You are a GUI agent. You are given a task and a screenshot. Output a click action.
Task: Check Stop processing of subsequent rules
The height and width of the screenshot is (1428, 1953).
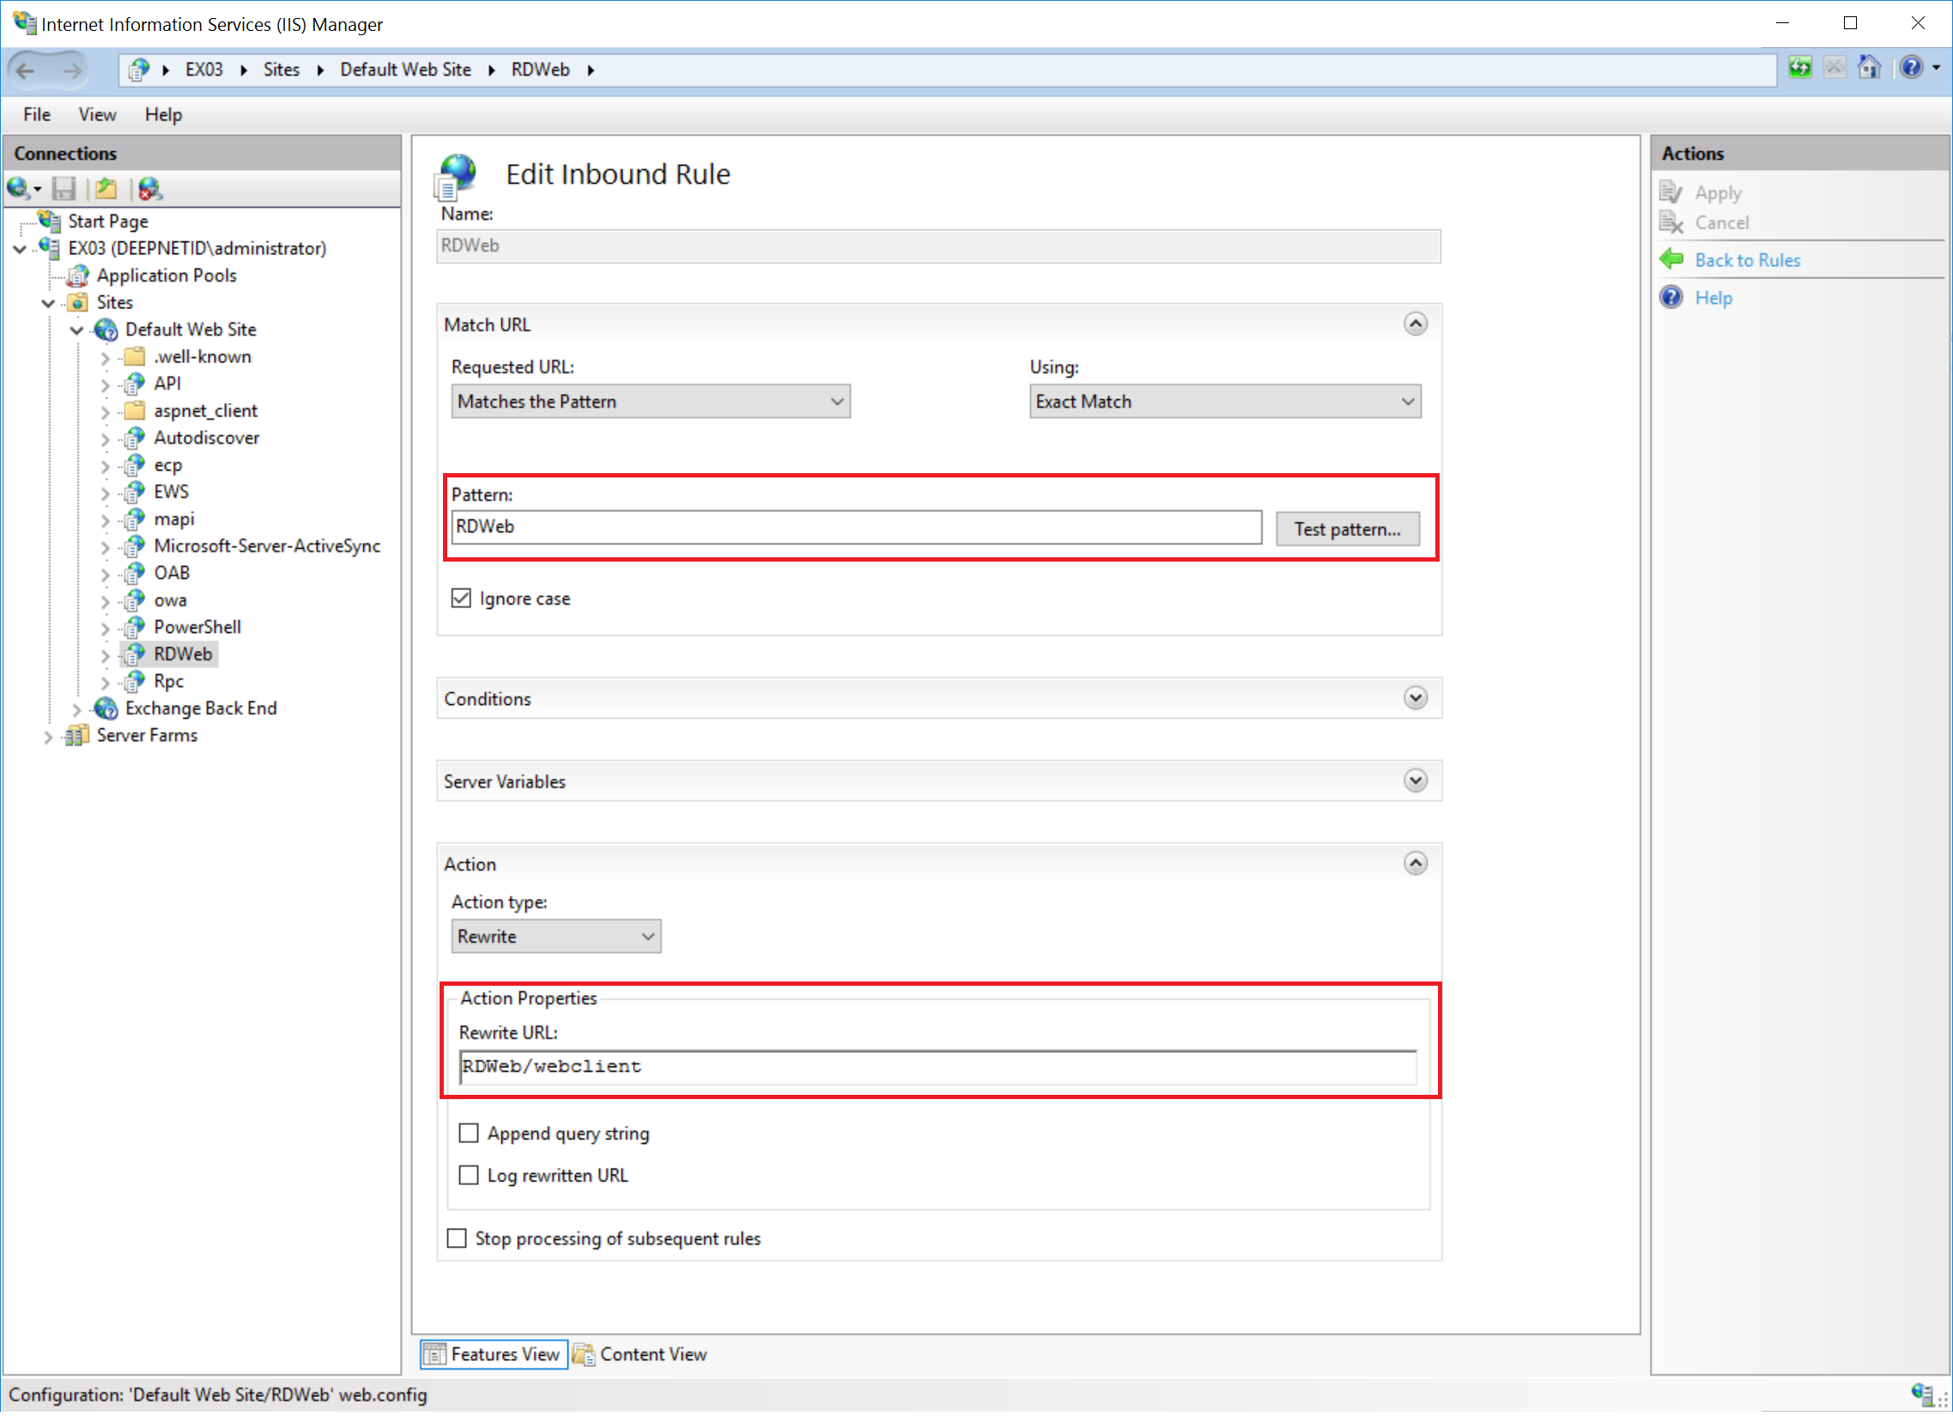[458, 1239]
